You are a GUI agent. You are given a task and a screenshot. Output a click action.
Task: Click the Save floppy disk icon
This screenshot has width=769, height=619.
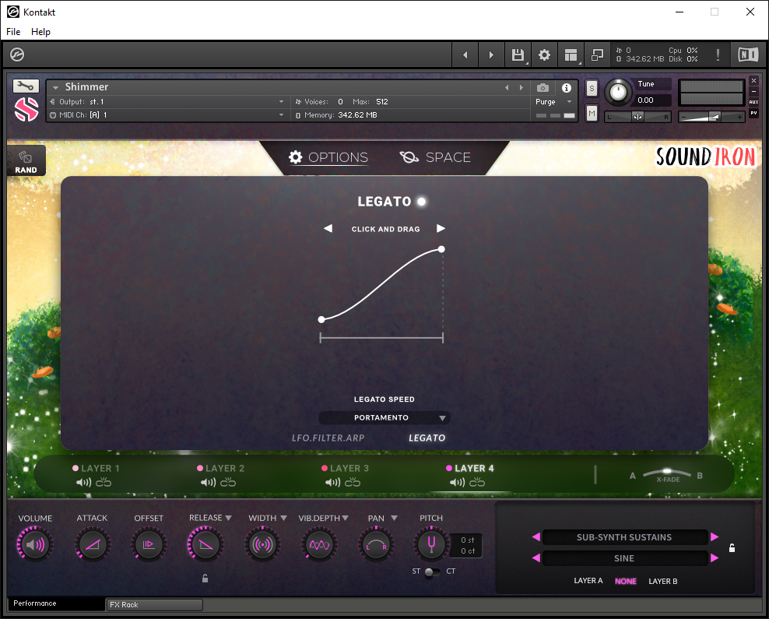tap(518, 55)
